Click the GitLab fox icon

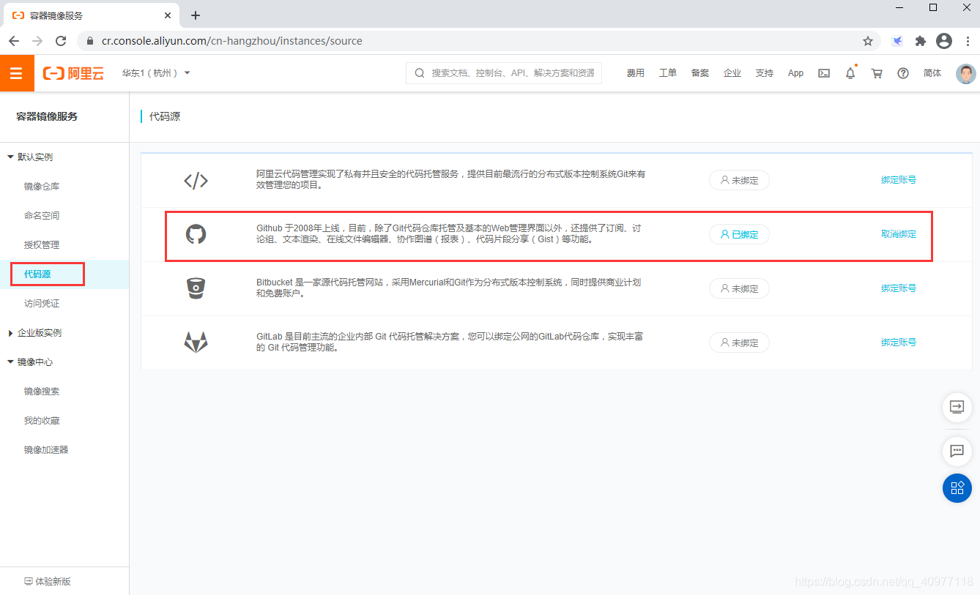coord(196,342)
